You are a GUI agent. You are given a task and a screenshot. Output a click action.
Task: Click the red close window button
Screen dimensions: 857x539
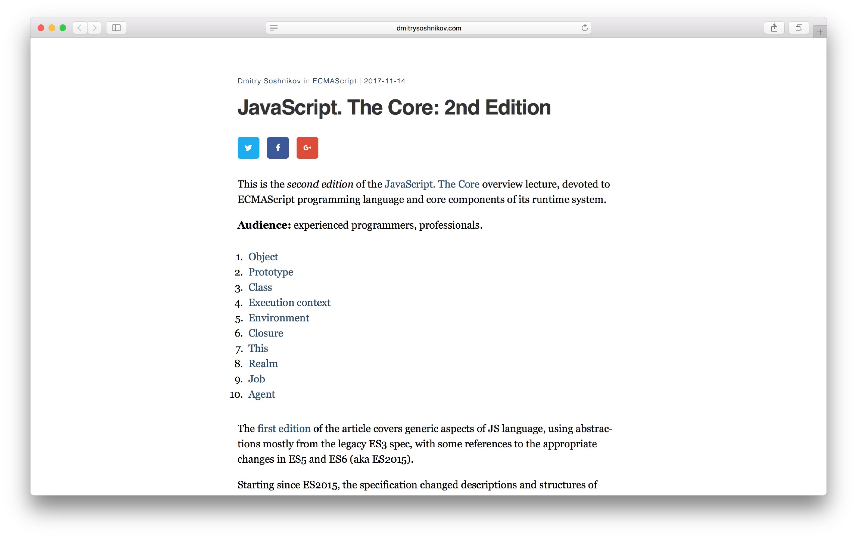41,28
